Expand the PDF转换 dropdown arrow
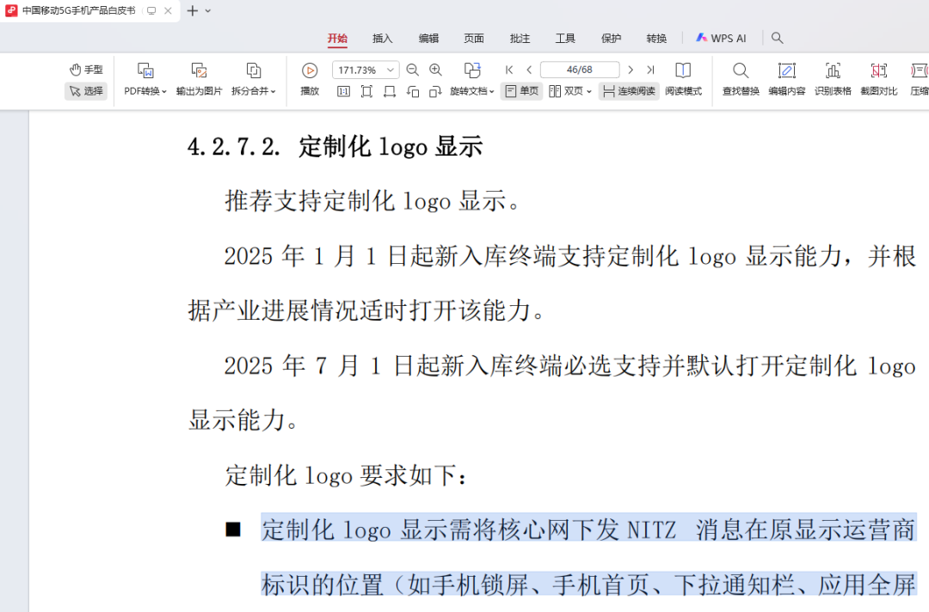The image size is (929, 612). 164,91
